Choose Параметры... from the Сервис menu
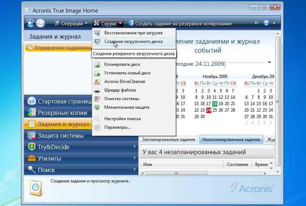 coord(117,127)
